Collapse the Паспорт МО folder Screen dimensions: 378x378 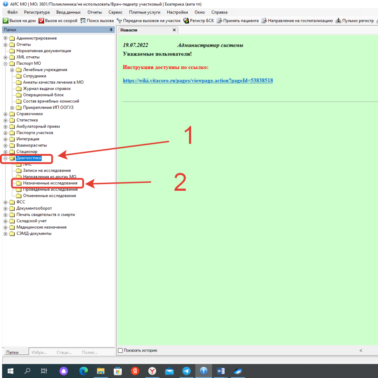[x=5, y=63]
